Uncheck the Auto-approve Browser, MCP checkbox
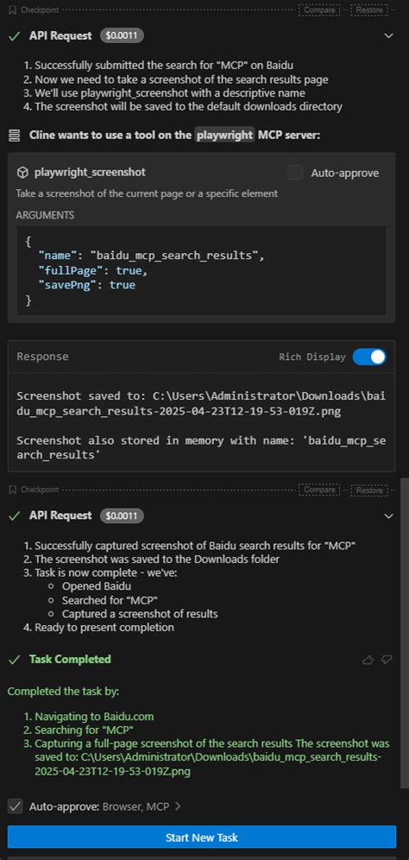 16,806
